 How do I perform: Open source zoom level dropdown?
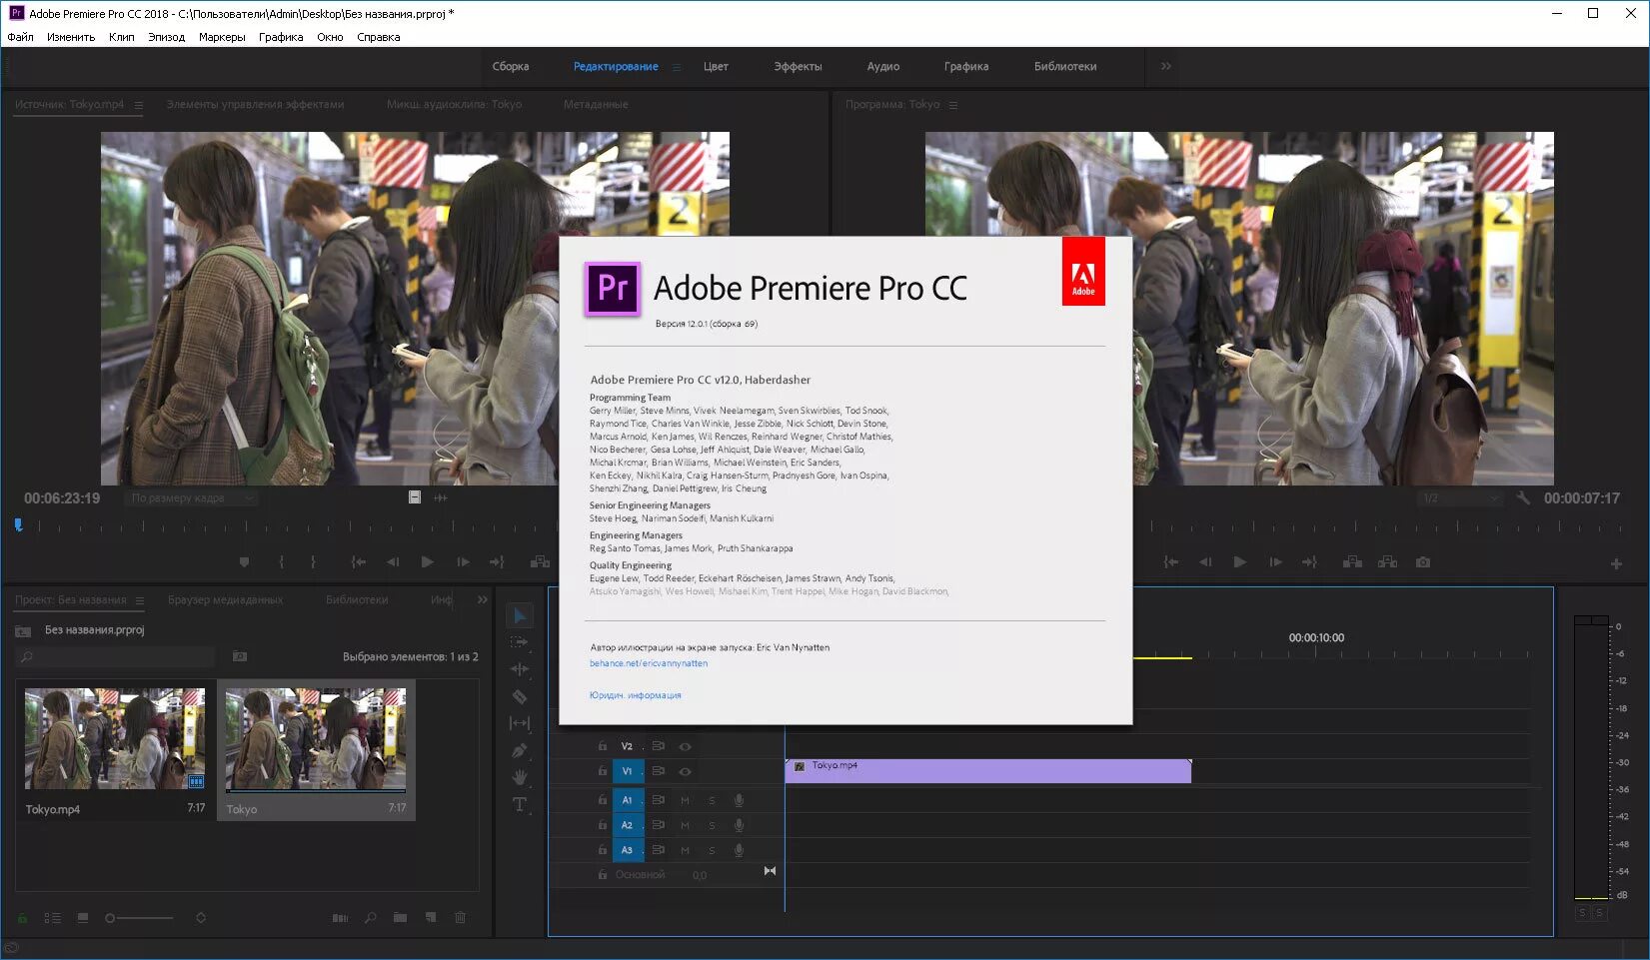pyautogui.click(x=193, y=497)
